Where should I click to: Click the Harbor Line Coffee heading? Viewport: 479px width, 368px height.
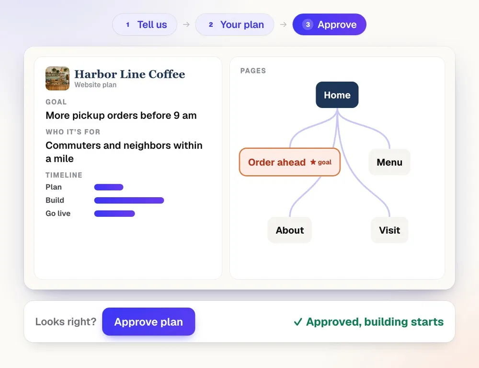129,74
